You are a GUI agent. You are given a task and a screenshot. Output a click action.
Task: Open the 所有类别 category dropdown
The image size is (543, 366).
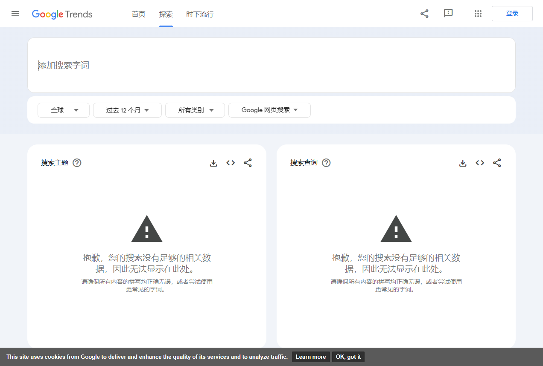195,110
